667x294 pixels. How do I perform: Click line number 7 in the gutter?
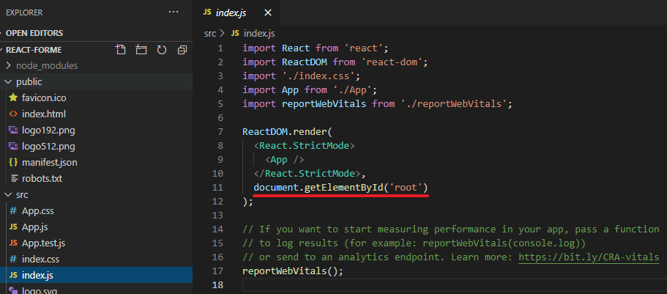(220, 132)
